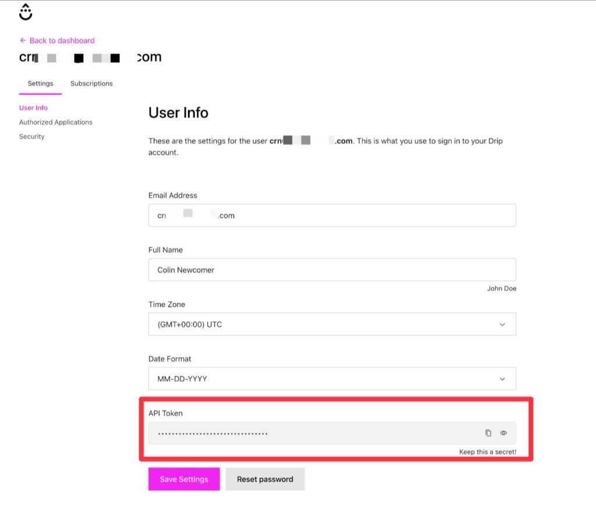
Task: Go back to dashboard
Action: tap(57, 41)
